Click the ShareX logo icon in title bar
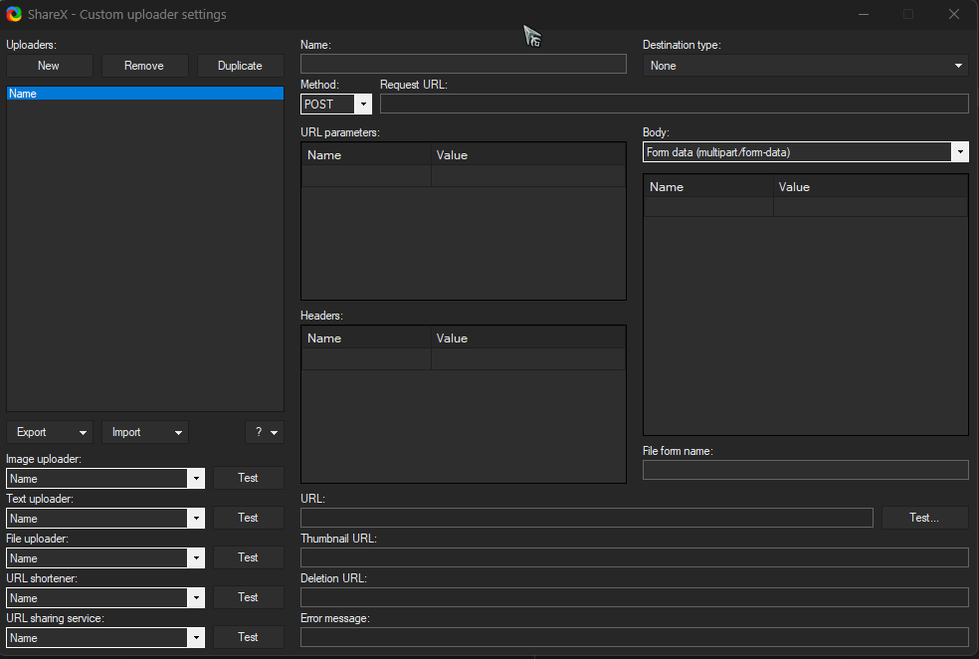Image resolution: width=979 pixels, height=659 pixels. click(x=14, y=14)
